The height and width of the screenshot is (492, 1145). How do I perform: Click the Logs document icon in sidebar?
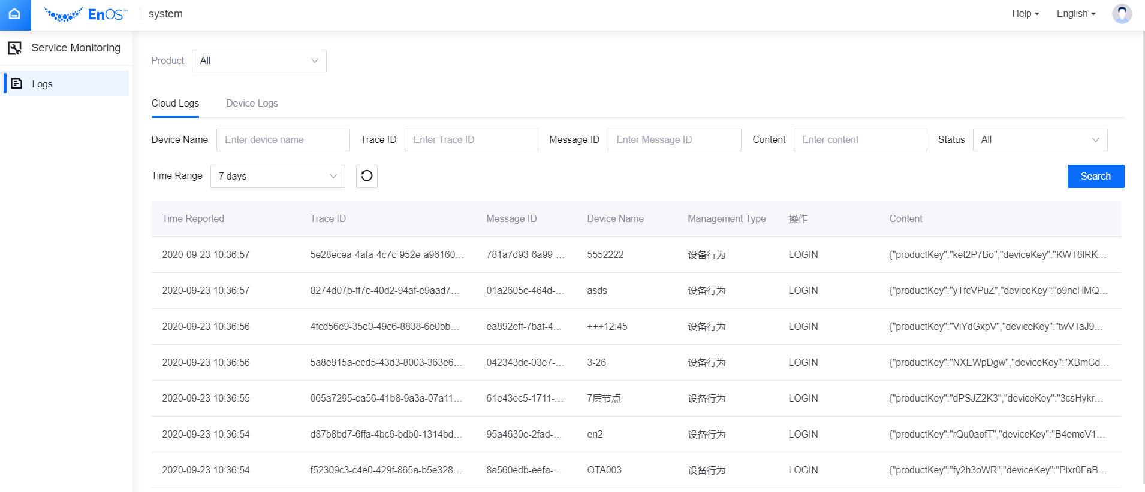click(x=17, y=84)
